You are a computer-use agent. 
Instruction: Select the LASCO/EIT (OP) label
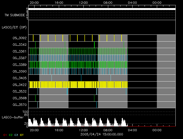(x=14, y=27)
